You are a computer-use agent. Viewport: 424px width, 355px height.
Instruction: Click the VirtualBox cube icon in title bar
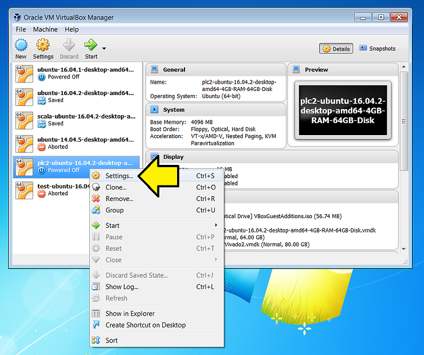[x=17, y=17]
